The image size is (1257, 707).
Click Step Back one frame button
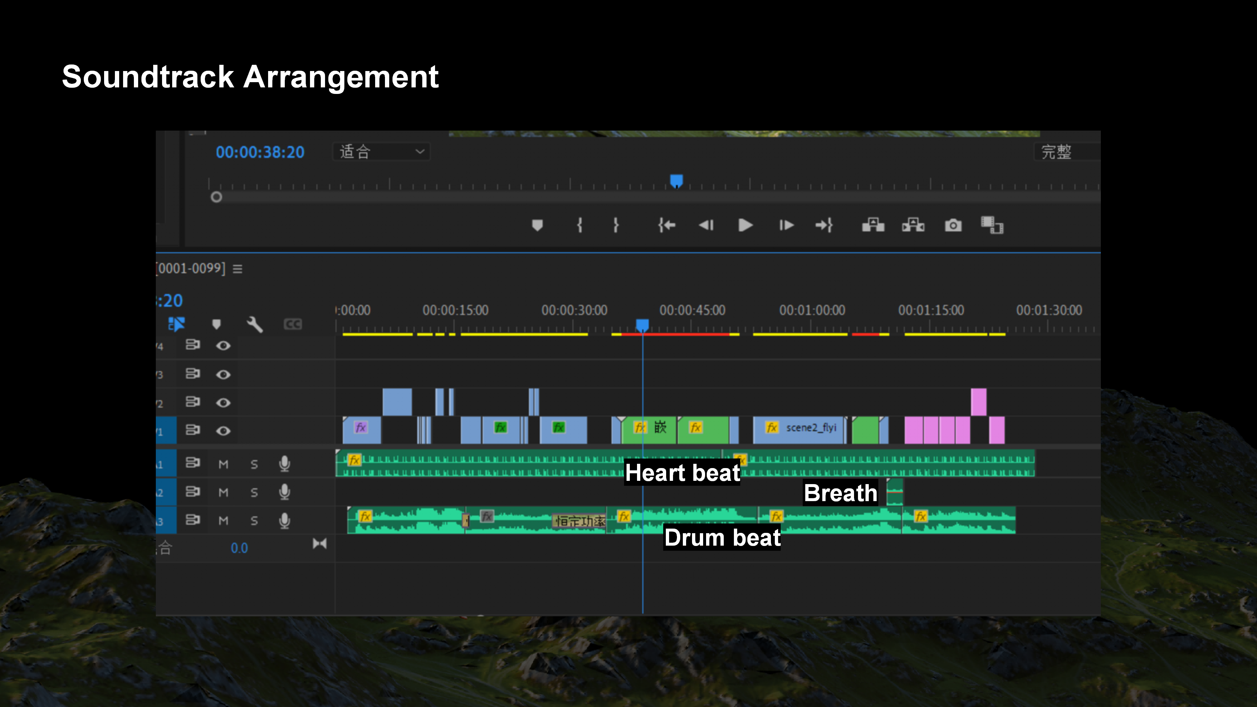click(x=706, y=226)
